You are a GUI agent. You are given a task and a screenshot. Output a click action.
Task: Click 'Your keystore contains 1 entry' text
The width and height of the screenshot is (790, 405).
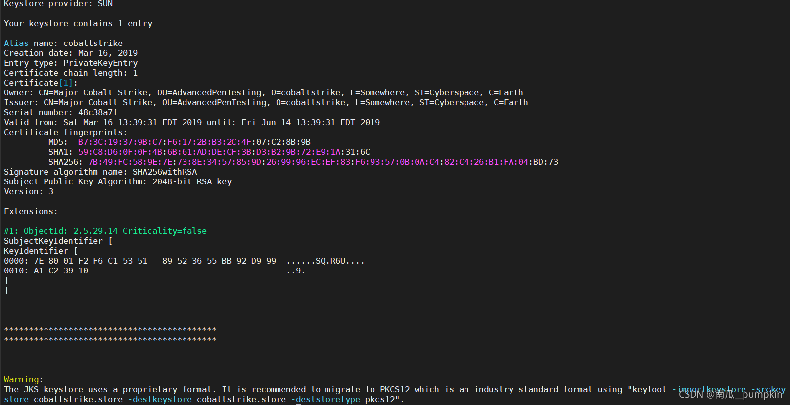[78, 24]
